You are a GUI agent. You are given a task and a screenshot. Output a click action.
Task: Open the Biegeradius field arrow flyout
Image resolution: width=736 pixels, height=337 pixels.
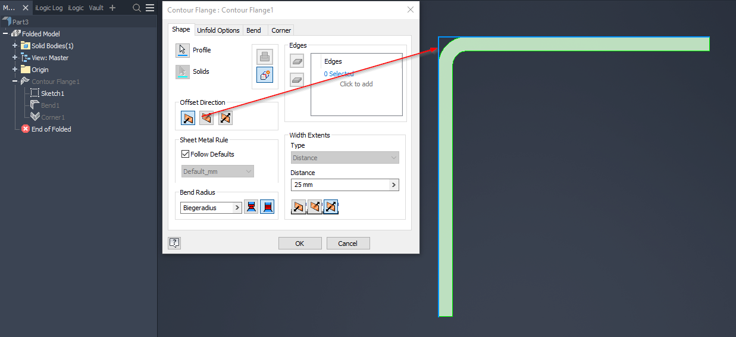(x=237, y=208)
